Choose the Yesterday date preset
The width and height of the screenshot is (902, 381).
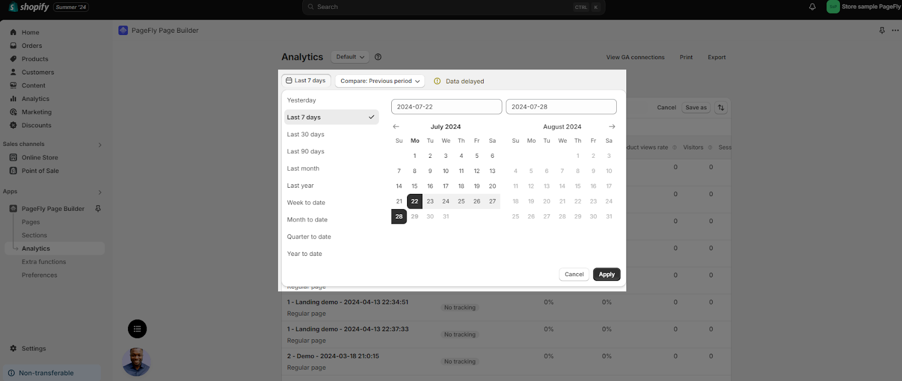[302, 100]
